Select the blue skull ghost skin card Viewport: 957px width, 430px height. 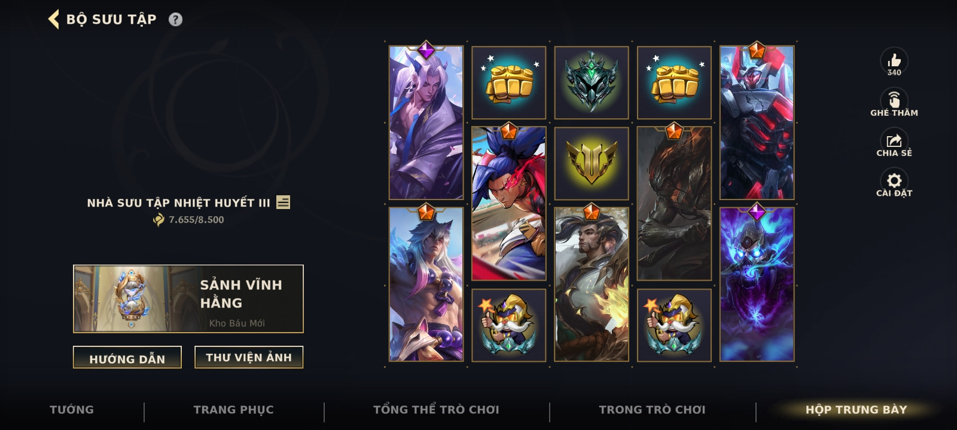[757, 284]
